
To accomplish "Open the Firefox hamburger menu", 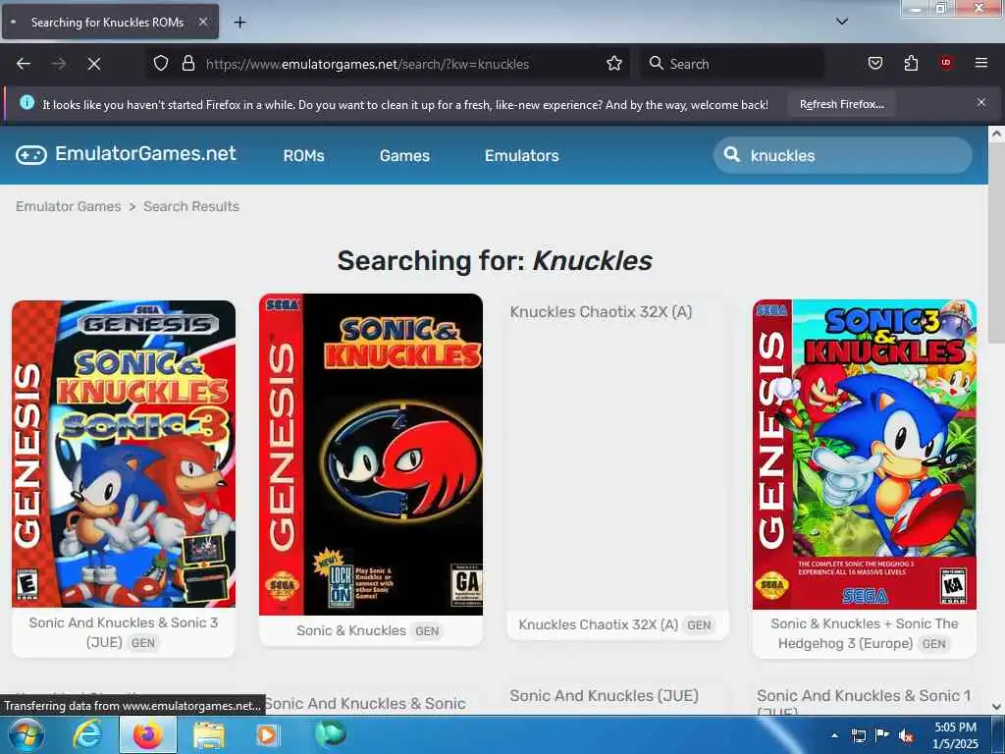I will [x=980, y=64].
